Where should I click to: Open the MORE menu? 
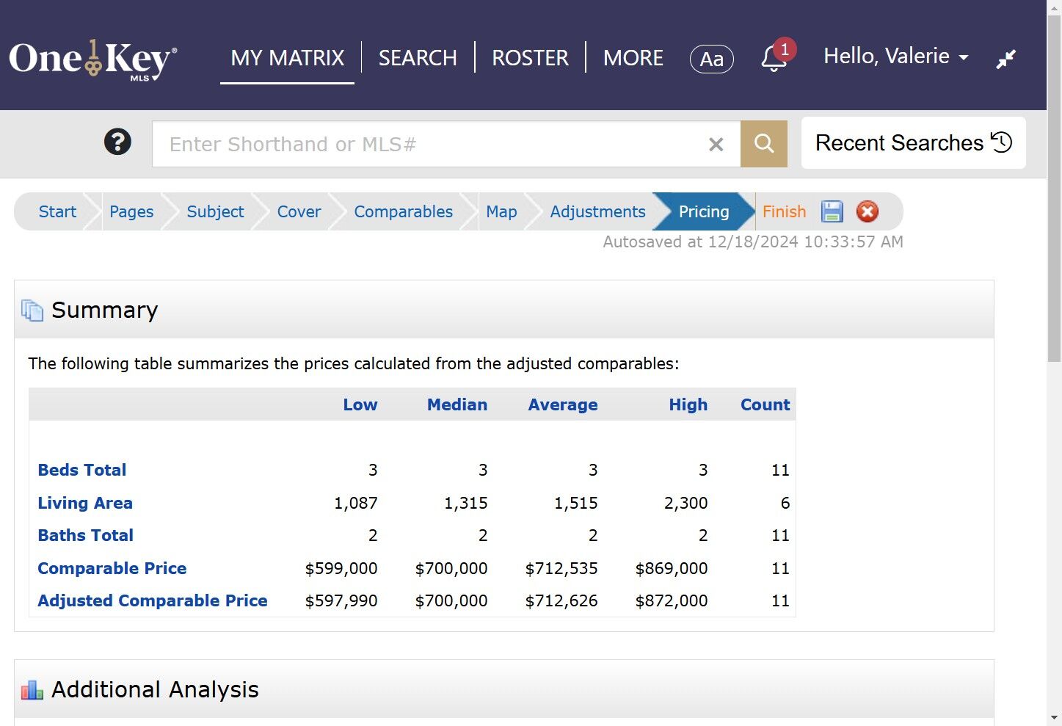pos(633,57)
